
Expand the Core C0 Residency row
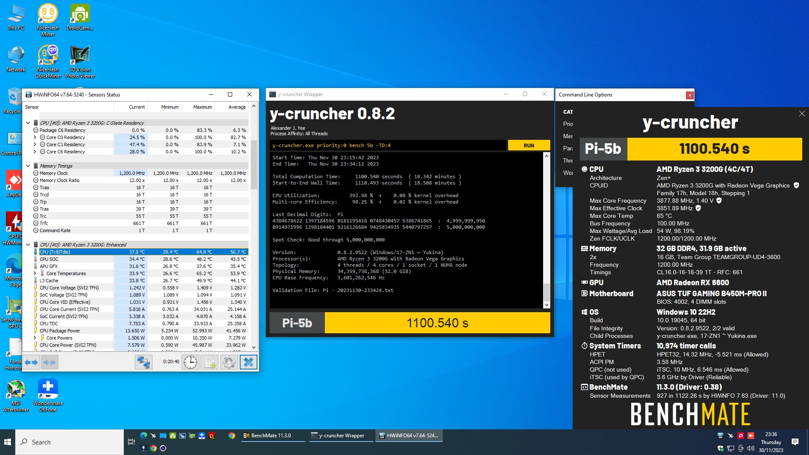(x=35, y=137)
